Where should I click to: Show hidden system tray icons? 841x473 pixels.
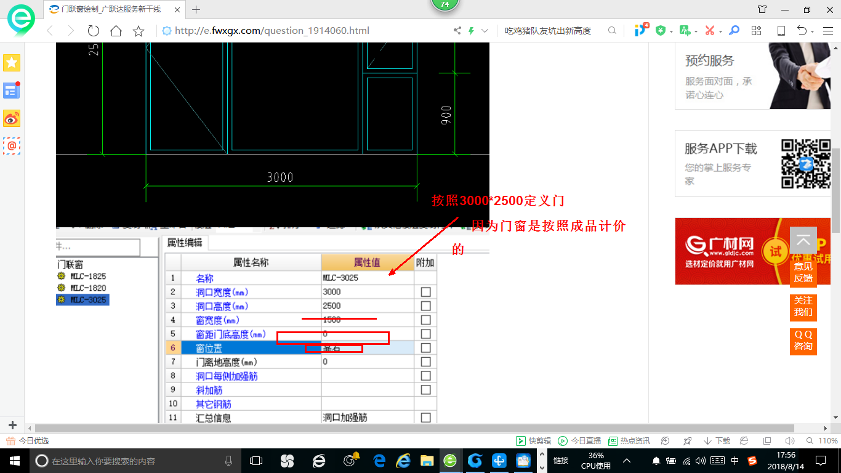(x=627, y=461)
